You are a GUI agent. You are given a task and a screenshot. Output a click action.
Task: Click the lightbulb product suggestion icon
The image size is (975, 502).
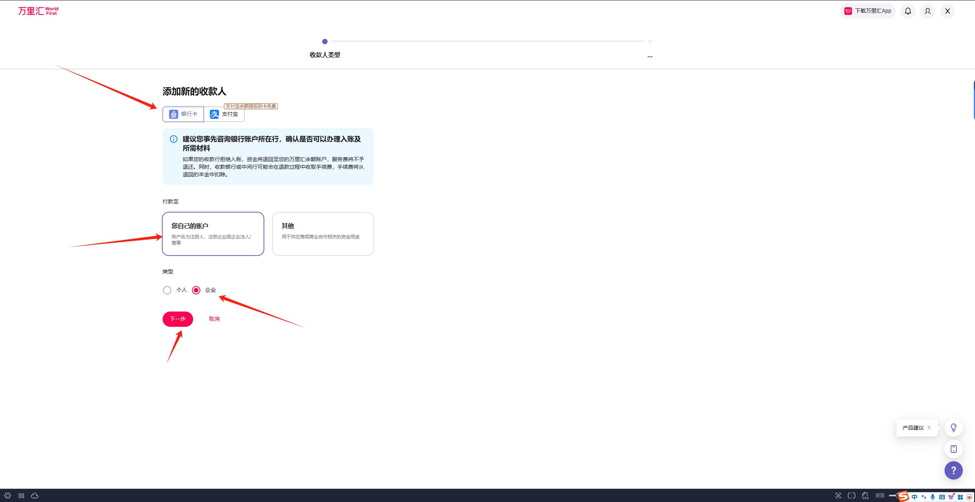point(954,428)
